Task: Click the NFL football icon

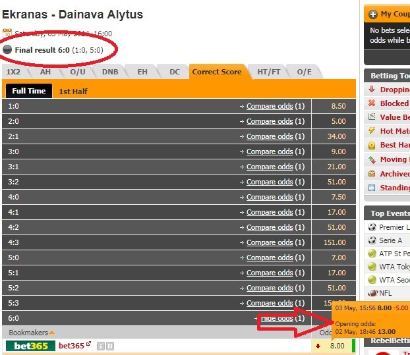Action: click(x=373, y=293)
